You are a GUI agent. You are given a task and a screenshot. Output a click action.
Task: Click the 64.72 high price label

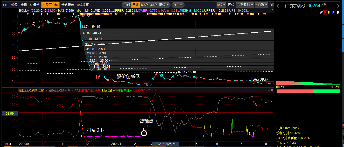pos(86,16)
